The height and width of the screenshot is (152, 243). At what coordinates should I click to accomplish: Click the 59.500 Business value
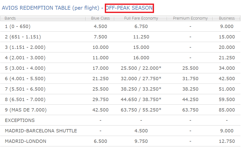227,100
